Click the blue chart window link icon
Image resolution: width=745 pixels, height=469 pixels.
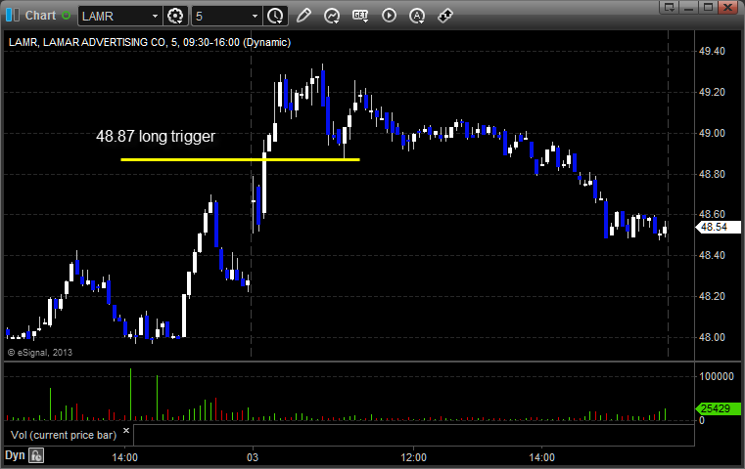click(13, 16)
